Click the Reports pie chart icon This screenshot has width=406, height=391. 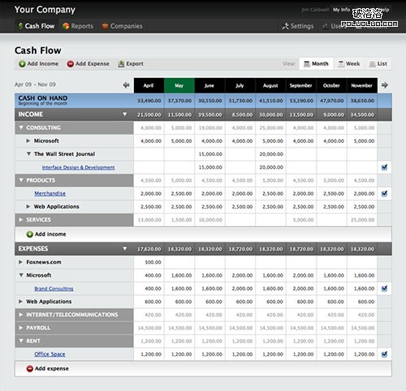click(66, 26)
